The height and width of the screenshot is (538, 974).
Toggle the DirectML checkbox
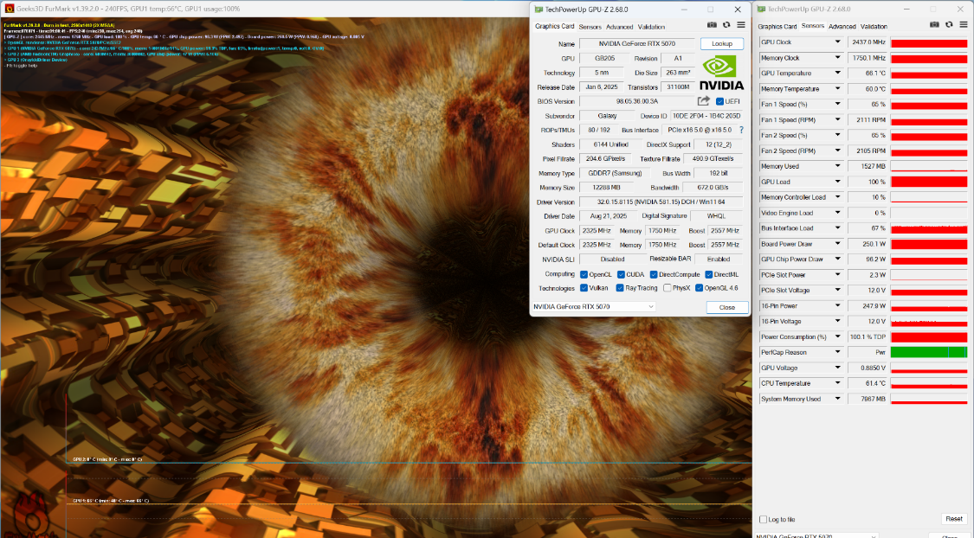pos(709,274)
